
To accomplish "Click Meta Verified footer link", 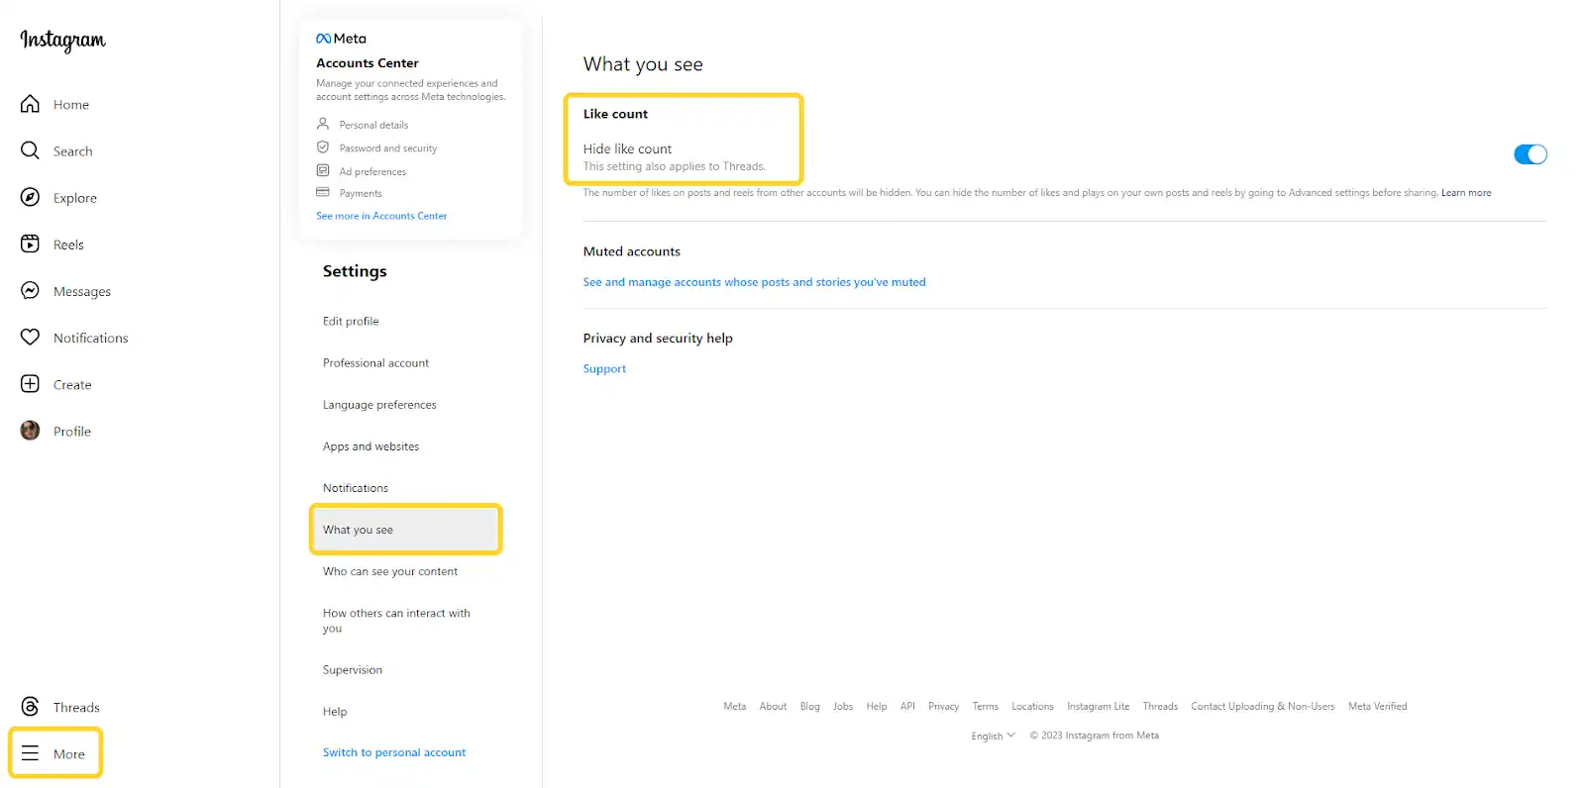I will tap(1378, 706).
